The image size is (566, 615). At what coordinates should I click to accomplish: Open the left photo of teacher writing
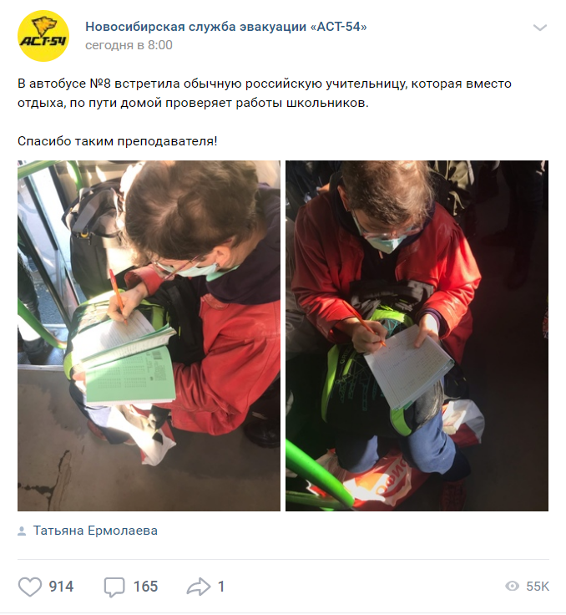pyautogui.click(x=149, y=336)
